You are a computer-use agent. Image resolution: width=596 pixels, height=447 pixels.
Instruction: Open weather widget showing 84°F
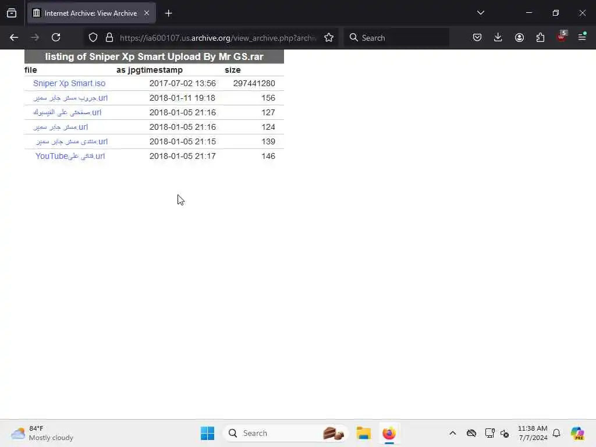coord(42,433)
